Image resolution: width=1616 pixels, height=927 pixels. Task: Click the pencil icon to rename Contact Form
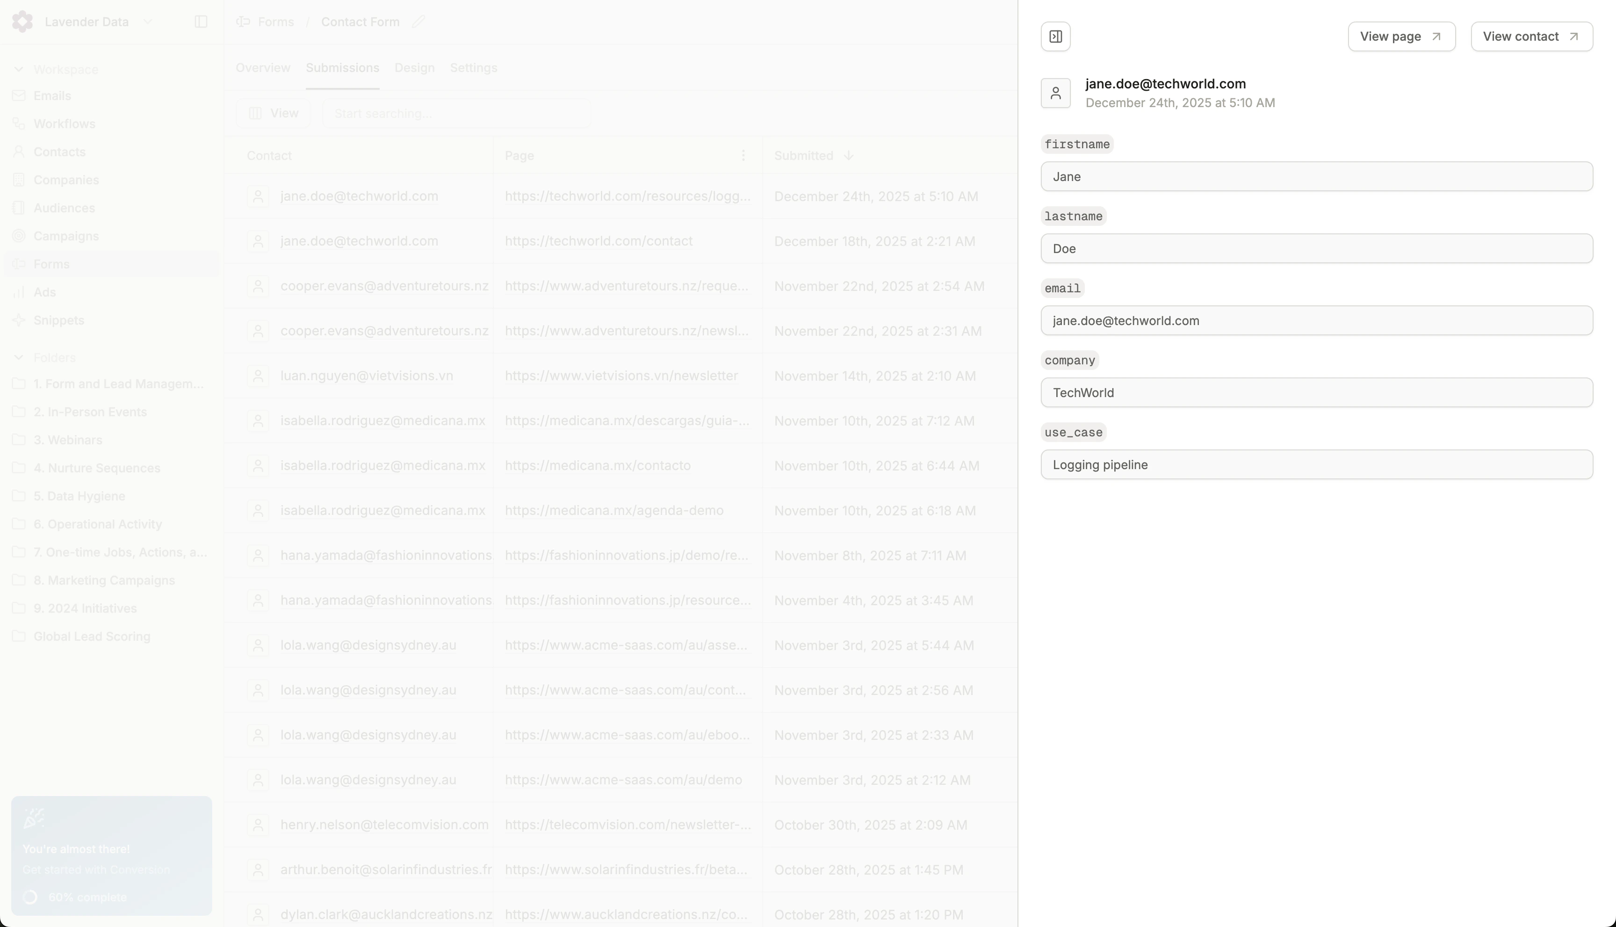coord(418,22)
